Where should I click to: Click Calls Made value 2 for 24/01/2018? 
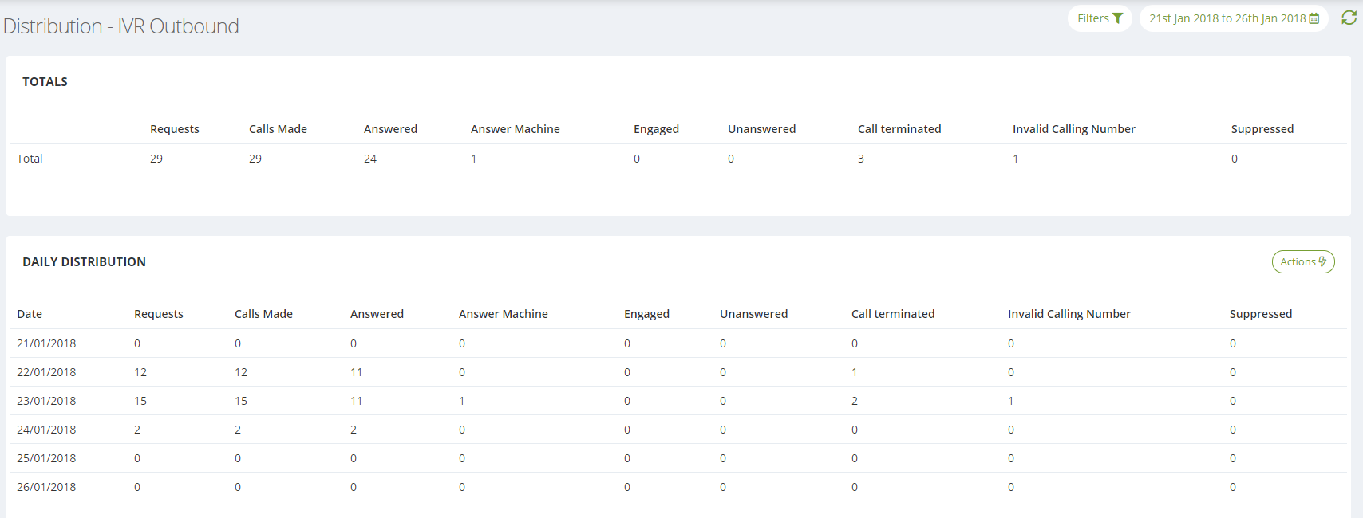point(238,430)
